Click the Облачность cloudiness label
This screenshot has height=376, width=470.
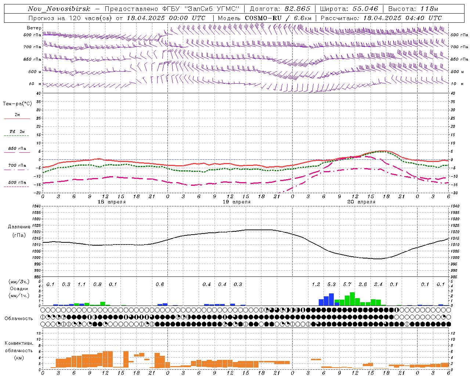19,319
